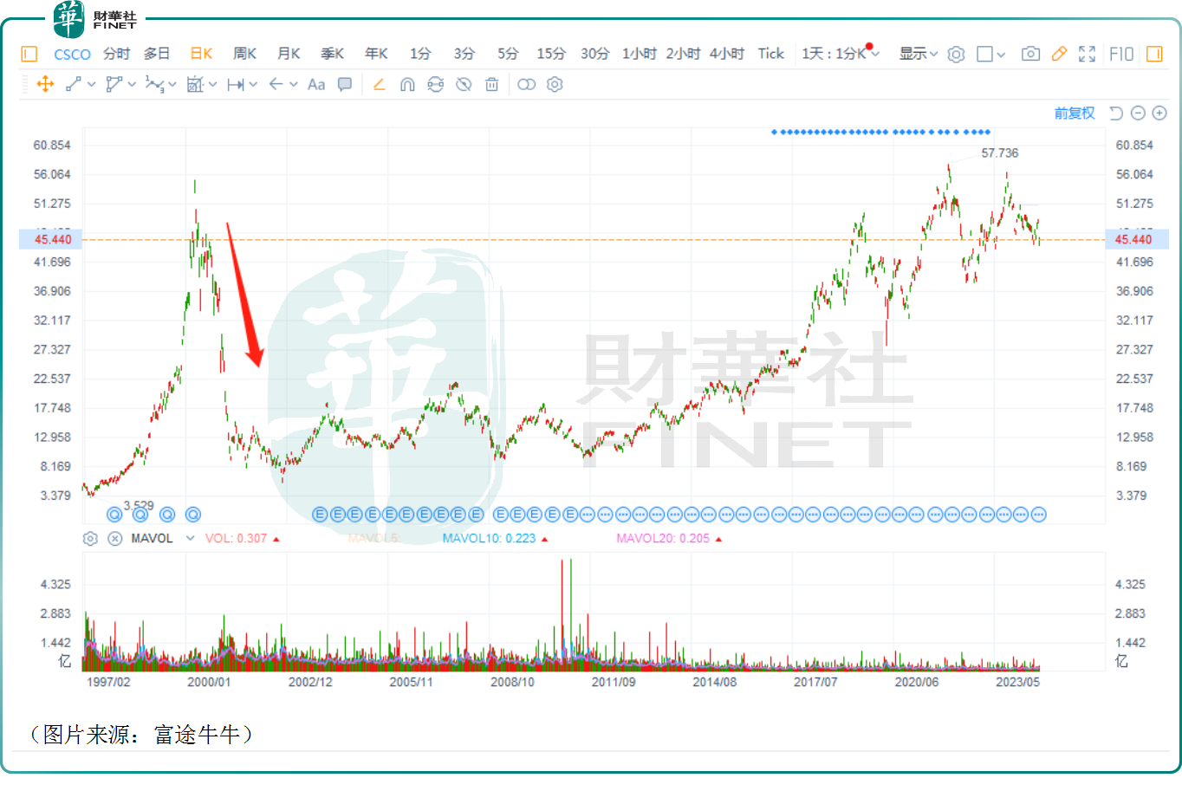Open the 1天:1分K dropdown
This screenshot has width=1182, height=791.
(841, 54)
